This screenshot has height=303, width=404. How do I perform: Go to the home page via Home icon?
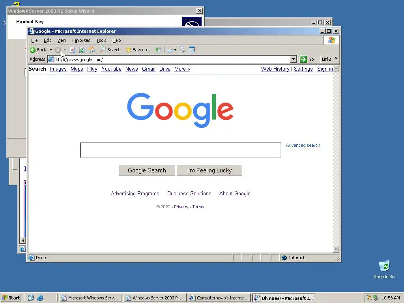point(92,50)
